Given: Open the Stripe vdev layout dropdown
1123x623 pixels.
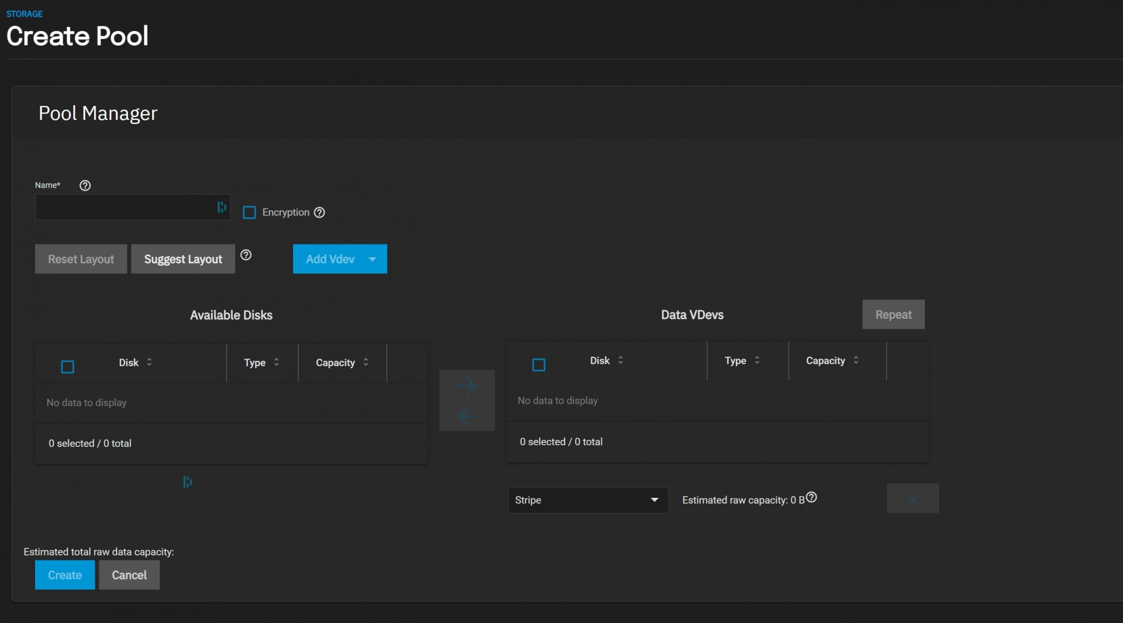Looking at the screenshot, I should (x=588, y=500).
